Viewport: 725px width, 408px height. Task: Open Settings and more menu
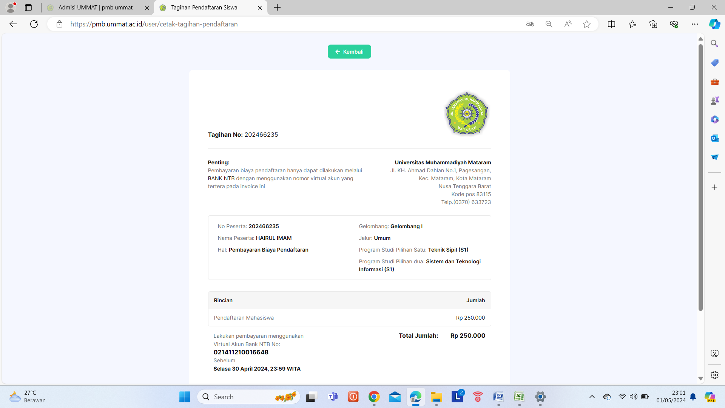point(694,24)
